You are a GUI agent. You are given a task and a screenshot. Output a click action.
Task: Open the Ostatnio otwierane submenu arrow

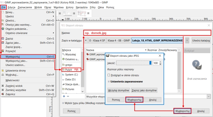53,33
